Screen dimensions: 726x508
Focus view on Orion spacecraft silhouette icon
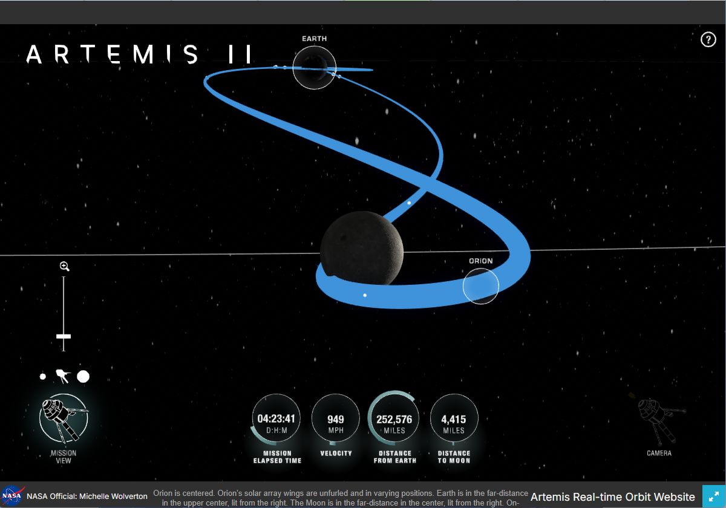pyautogui.click(x=62, y=377)
